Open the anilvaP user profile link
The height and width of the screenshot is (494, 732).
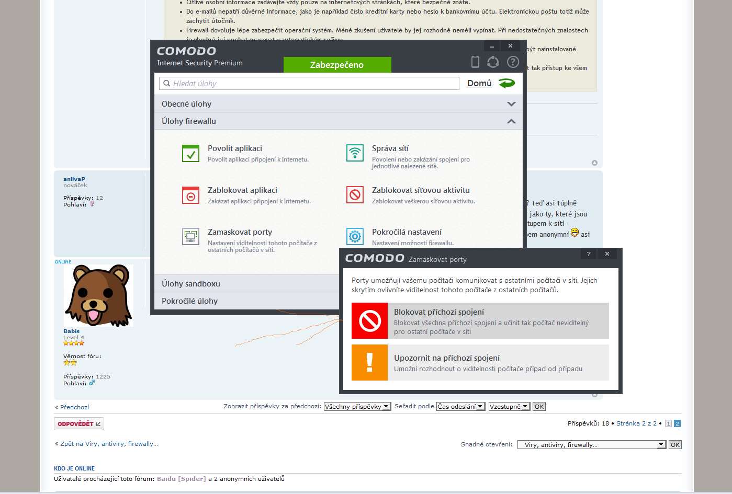74,179
